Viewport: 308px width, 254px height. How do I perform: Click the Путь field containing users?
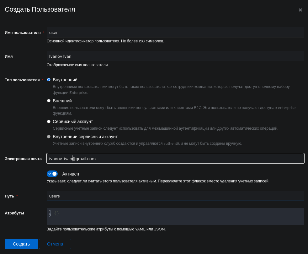(175, 196)
